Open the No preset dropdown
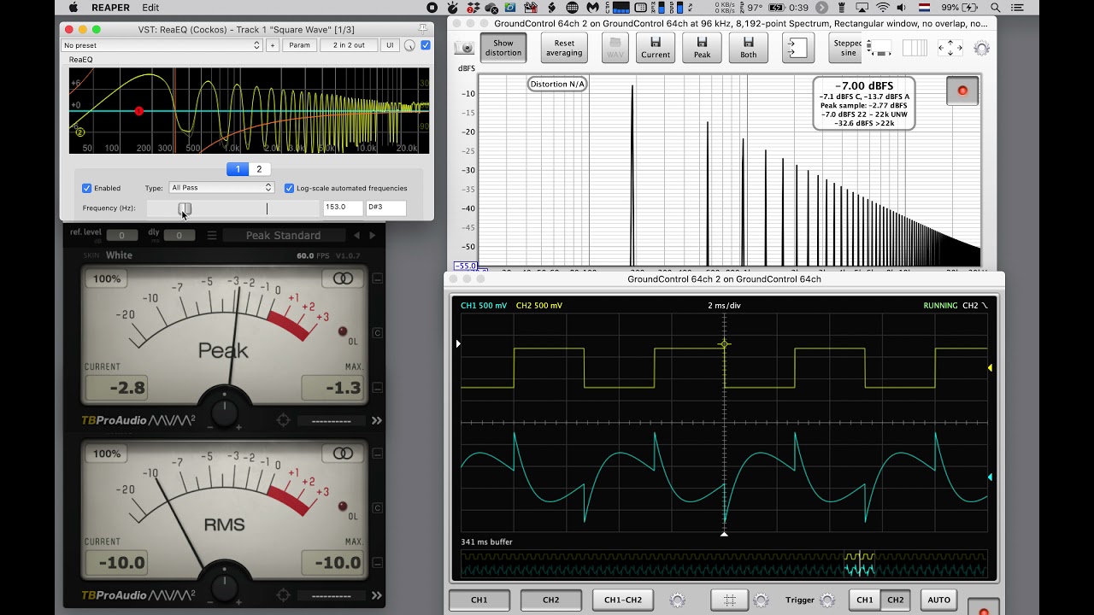 162,45
